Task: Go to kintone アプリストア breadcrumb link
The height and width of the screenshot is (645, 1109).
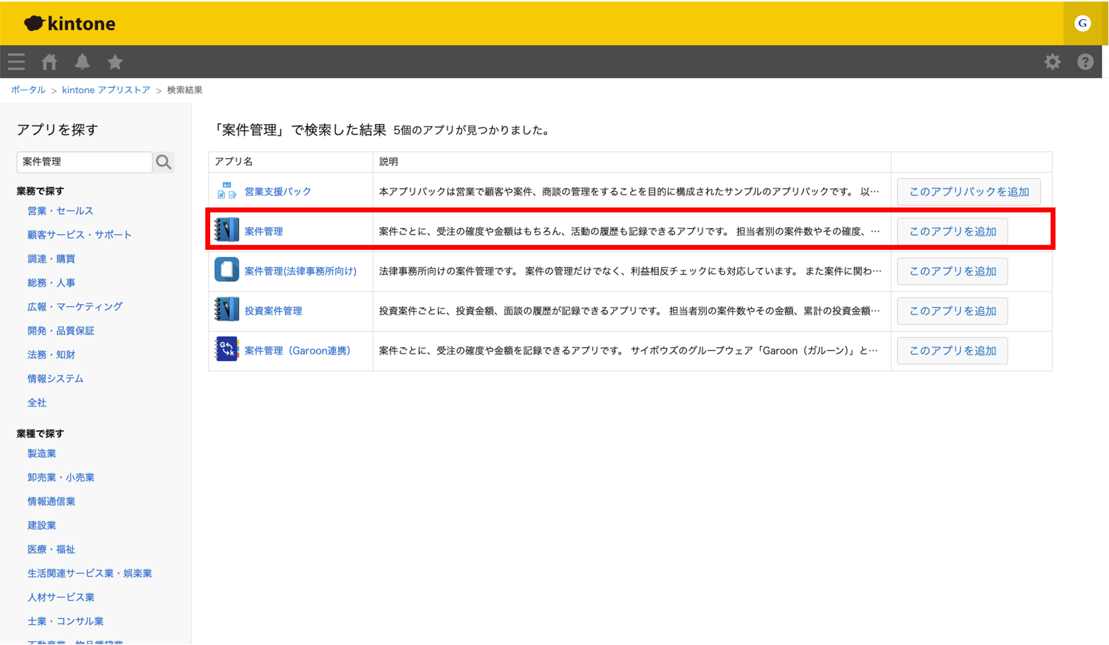Action: (106, 90)
